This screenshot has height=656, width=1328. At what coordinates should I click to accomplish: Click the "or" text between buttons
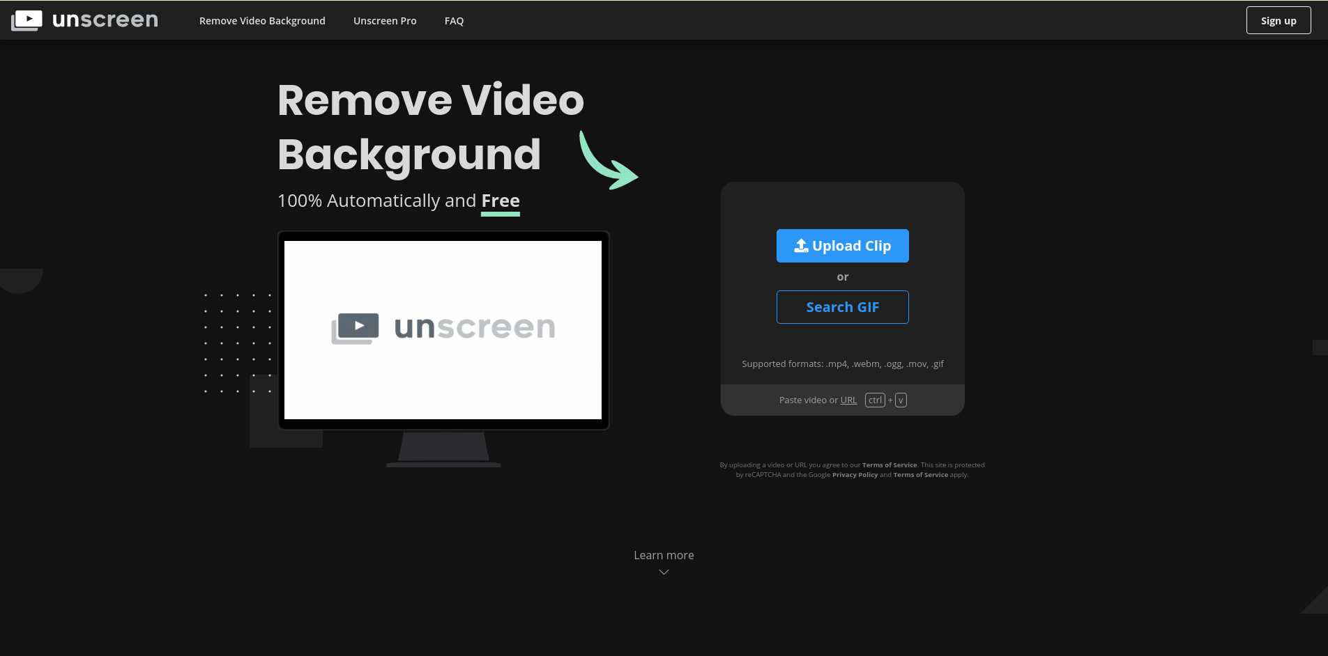tap(843, 277)
